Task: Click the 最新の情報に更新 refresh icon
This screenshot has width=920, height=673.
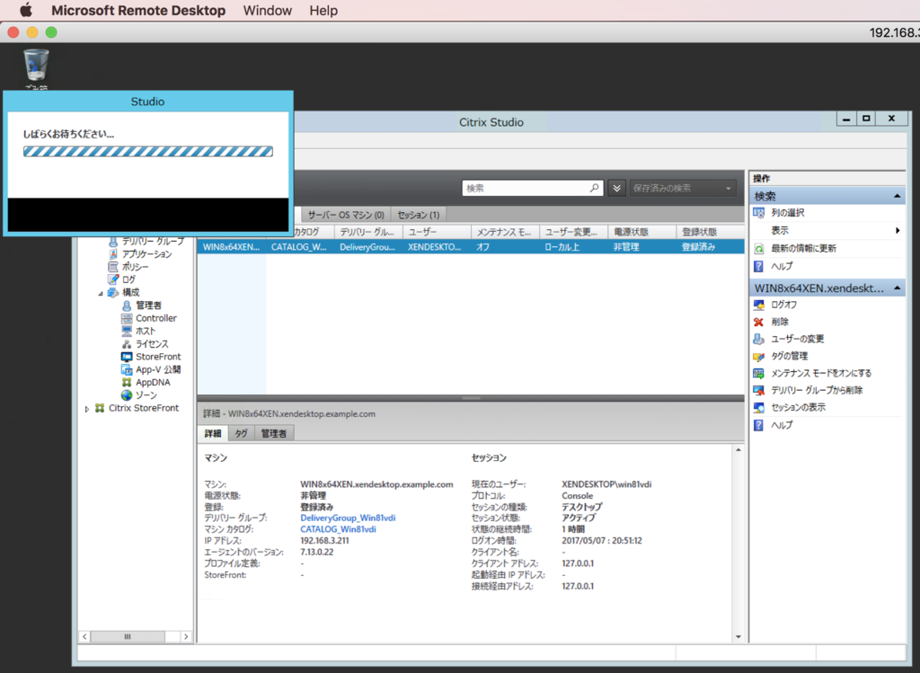Action: pos(758,249)
